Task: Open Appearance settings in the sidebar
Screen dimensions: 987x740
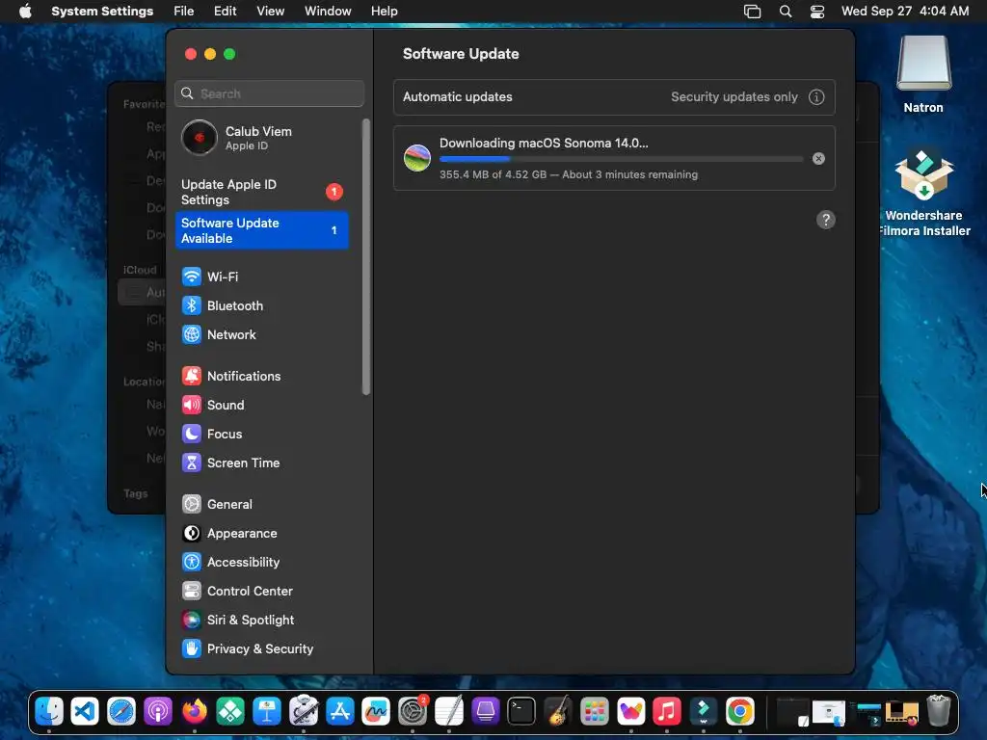Action: [261, 534]
